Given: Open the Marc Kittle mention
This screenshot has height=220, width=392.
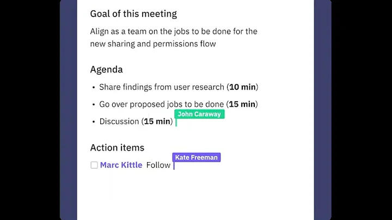Looking at the screenshot, I should tap(121, 165).
